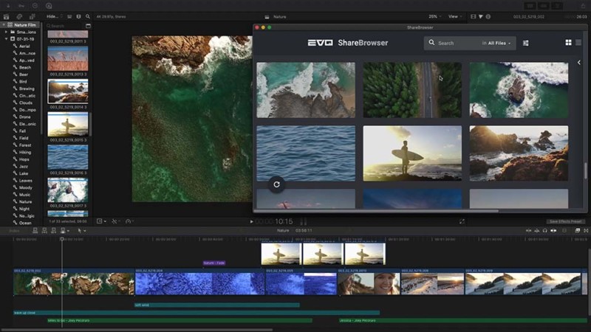The width and height of the screenshot is (591, 332).
Task: Click the ShareBrowser search filter settings icon
Action: click(x=526, y=44)
